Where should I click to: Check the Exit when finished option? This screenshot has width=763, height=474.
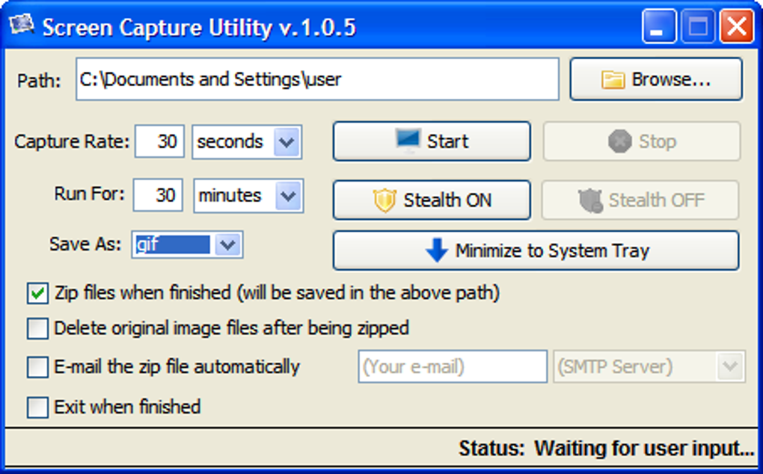[37, 407]
